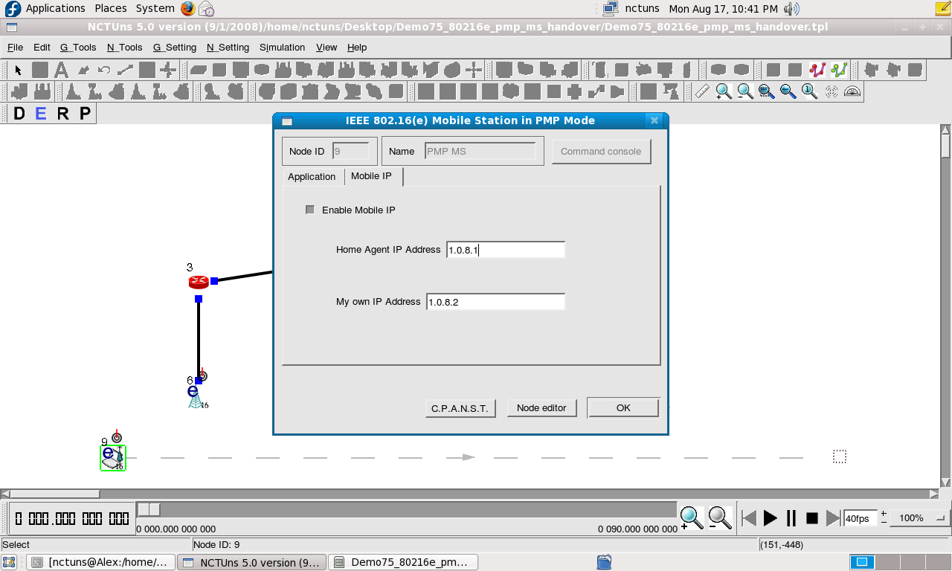The image size is (952, 571).
Task: Switch to the nctuns terminal taskbar window
Action: tap(102, 562)
